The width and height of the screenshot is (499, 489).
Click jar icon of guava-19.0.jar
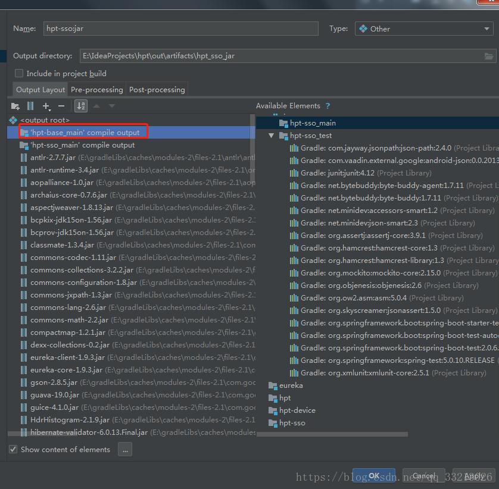tap(24, 395)
